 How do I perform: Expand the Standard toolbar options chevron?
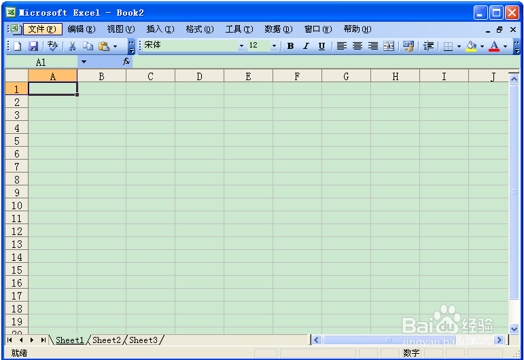pos(132,46)
